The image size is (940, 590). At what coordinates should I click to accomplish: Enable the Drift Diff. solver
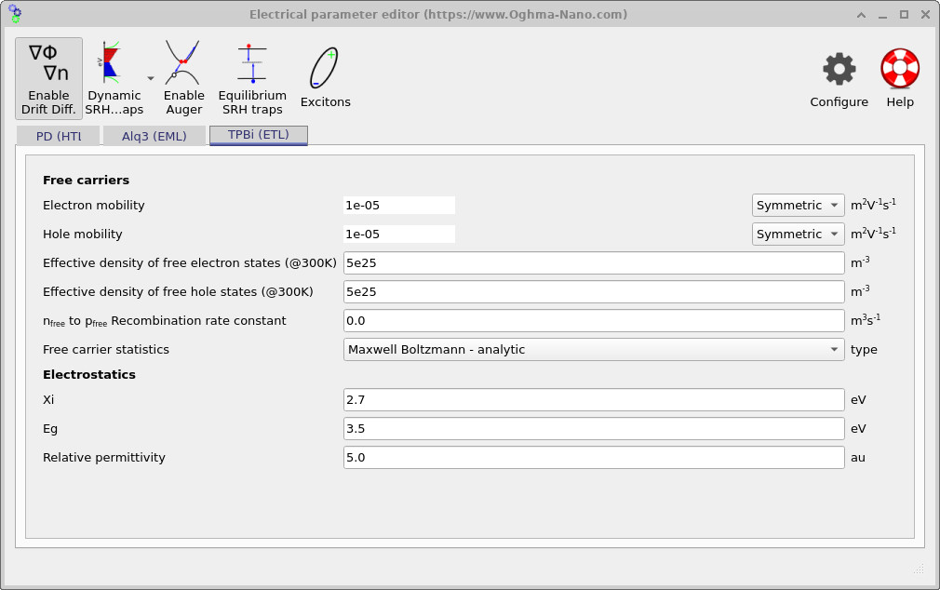(x=48, y=77)
